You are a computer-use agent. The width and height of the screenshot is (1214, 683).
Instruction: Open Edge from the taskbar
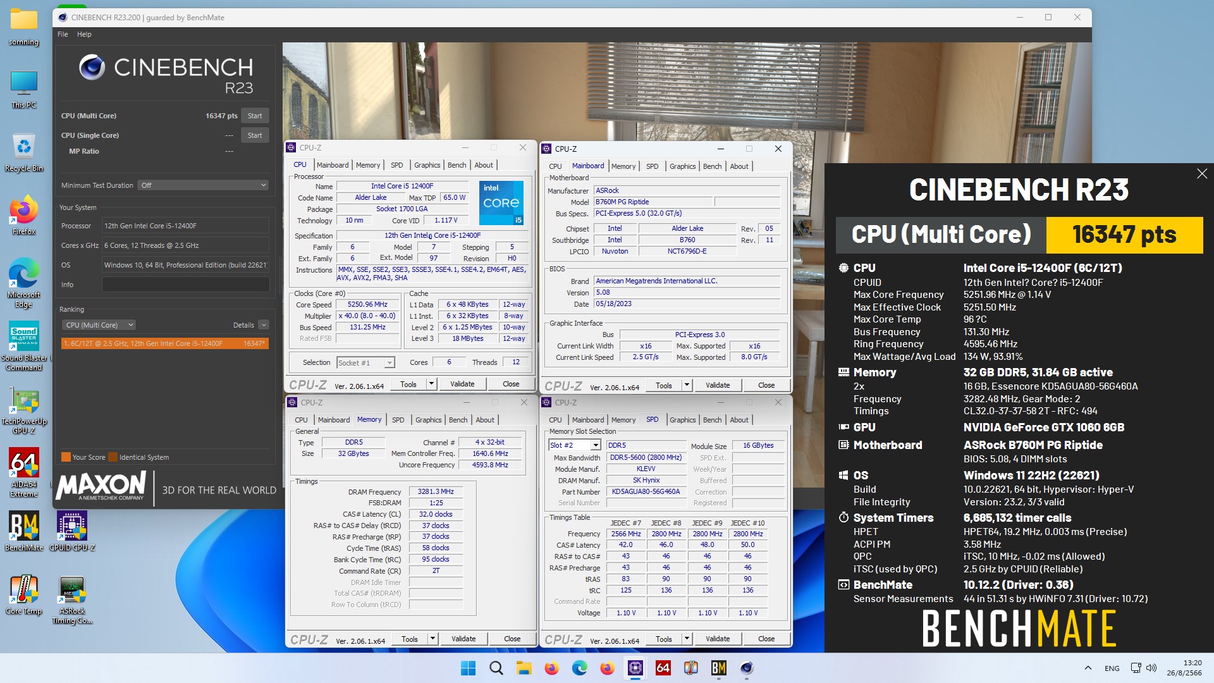pyautogui.click(x=579, y=668)
